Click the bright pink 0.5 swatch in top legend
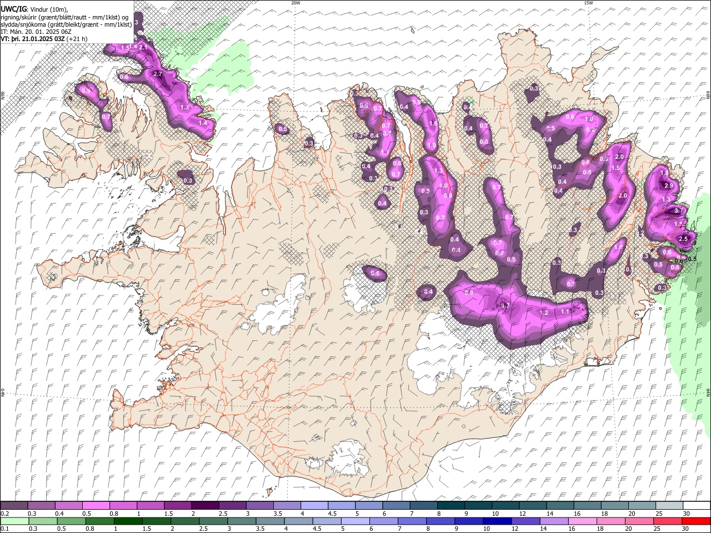Image resolution: width=711 pixels, height=533 pixels. (x=96, y=506)
